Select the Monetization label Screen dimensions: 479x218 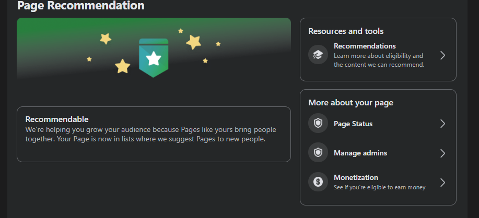(x=356, y=177)
